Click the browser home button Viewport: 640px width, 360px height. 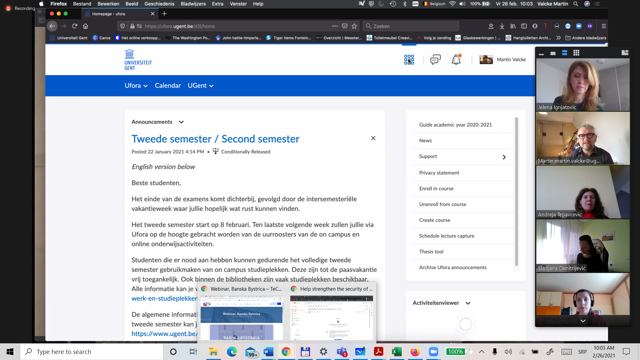(x=86, y=26)
